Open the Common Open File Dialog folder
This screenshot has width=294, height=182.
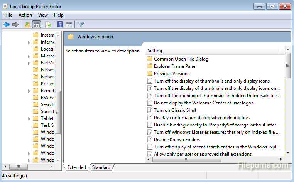click(x=181, y=59)
